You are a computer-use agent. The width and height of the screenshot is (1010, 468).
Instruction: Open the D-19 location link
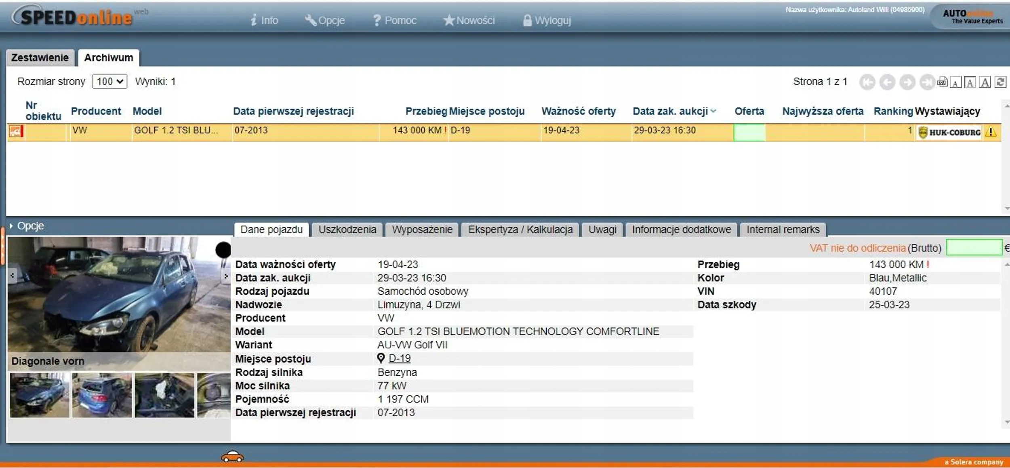pos(399,358)
